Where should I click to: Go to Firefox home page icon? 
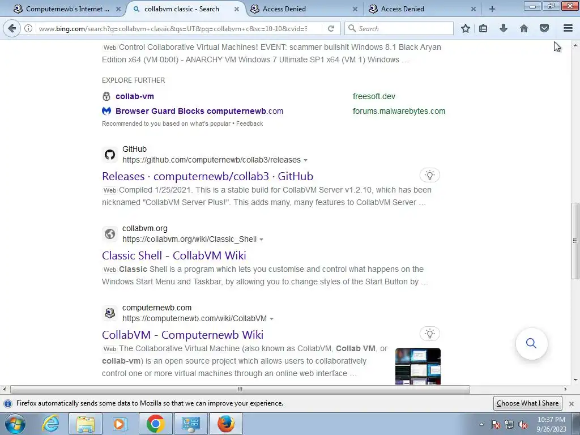click(524, 28)
